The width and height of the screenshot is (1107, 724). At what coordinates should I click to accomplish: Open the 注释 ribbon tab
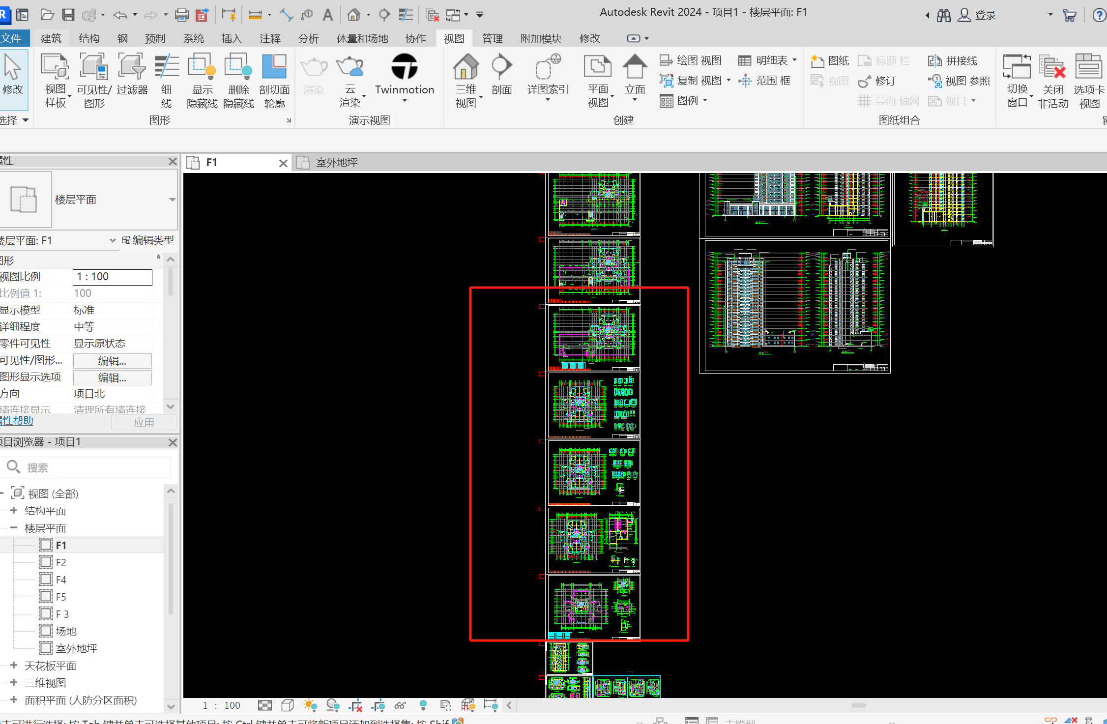[270, 38]
